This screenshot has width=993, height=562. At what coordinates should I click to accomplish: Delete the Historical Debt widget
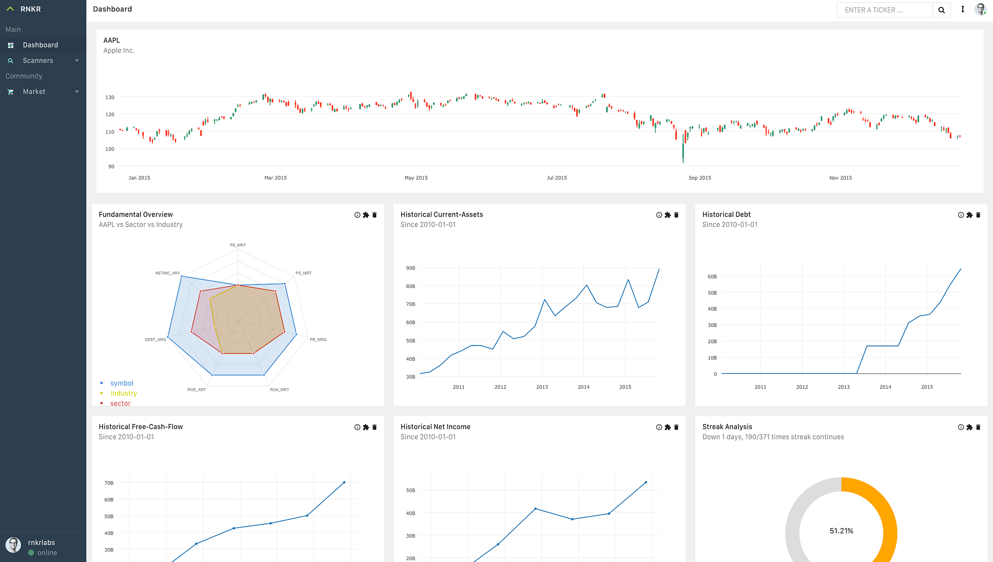tap(978, 215)
